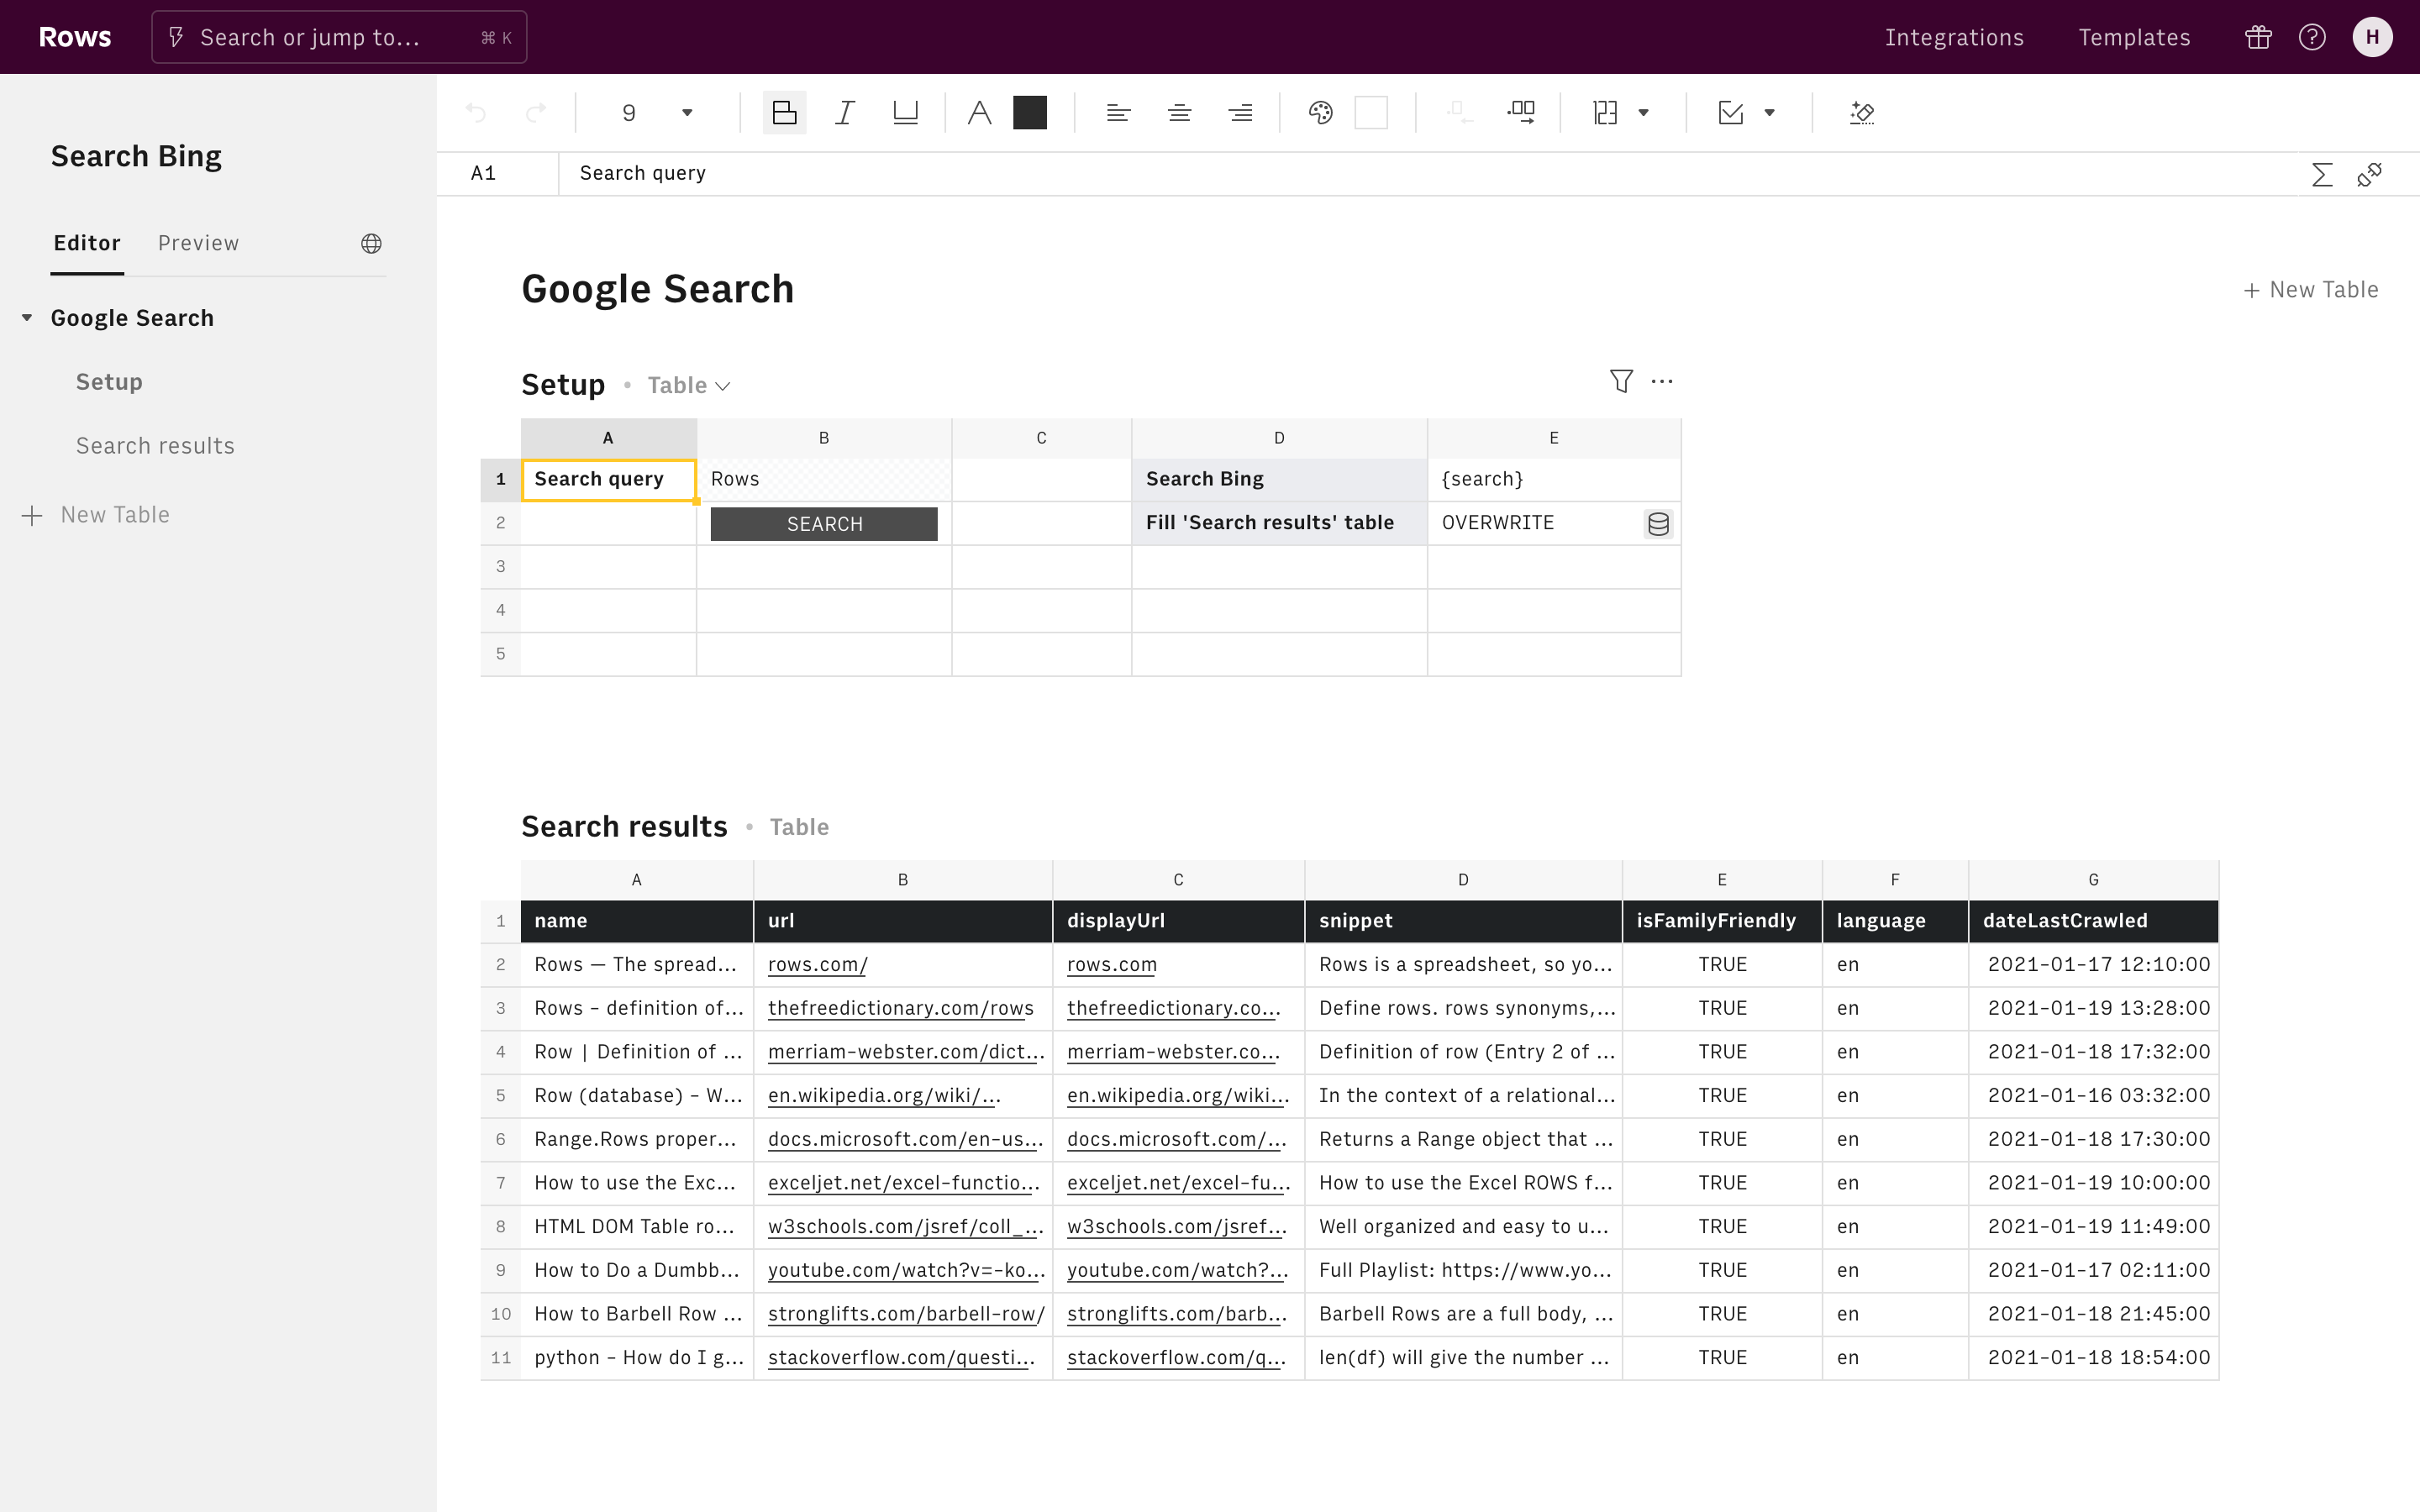Expand the Setup Table view dropdown
The image size is (2420, 1512).
(x=690, y=386)
